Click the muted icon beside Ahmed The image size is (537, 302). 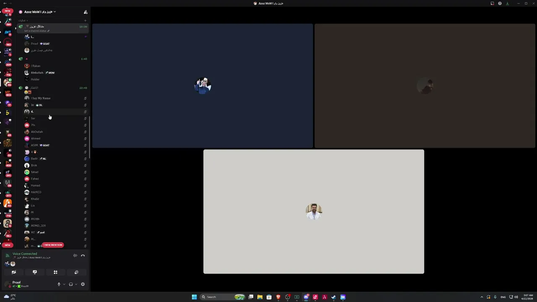pyautogui.click(x=85, y=138)
